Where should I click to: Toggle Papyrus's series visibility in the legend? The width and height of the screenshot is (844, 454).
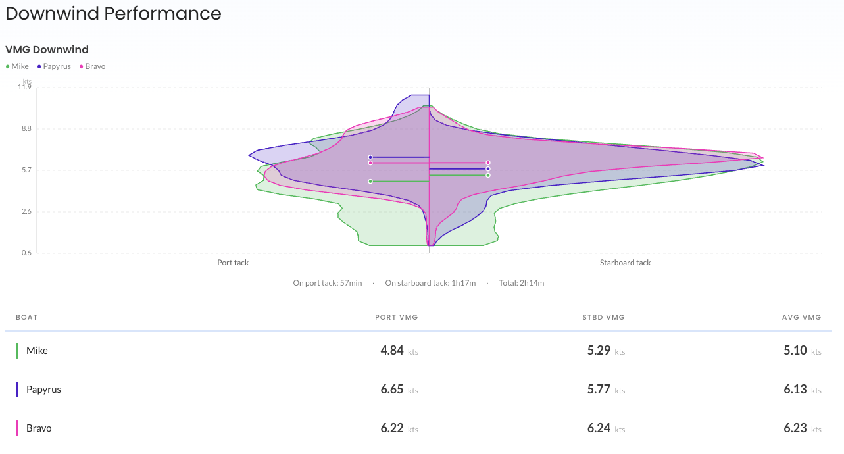coord(53,66)
